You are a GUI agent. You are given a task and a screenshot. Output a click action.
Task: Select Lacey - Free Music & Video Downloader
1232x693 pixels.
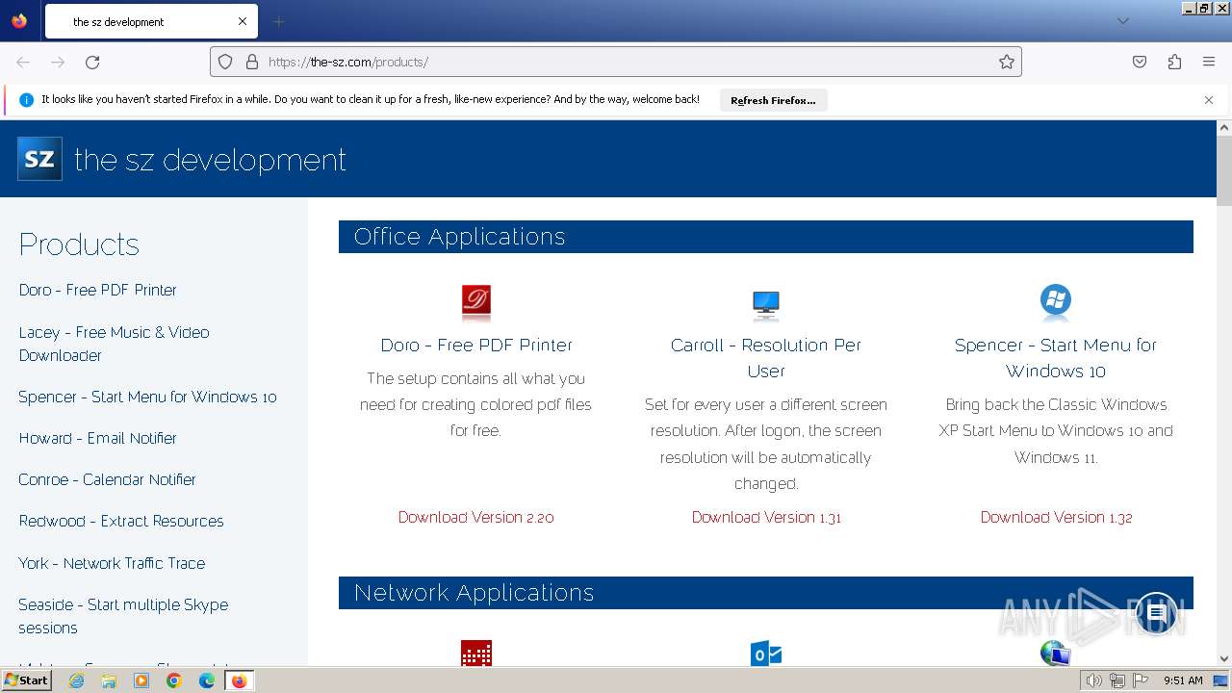pyautogui.click(x=114, y=344)
